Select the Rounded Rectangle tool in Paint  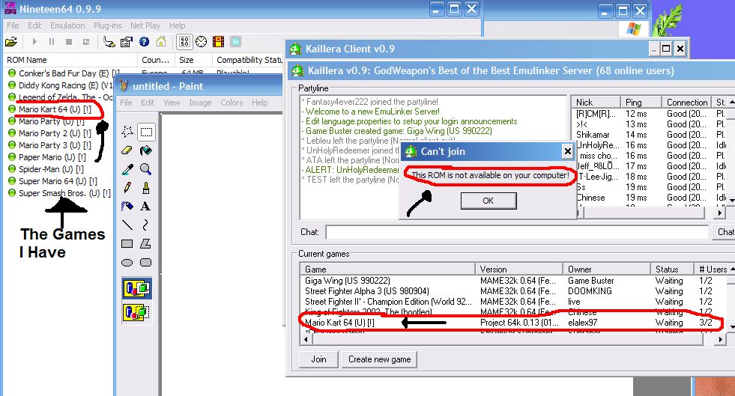click(146, 263)
